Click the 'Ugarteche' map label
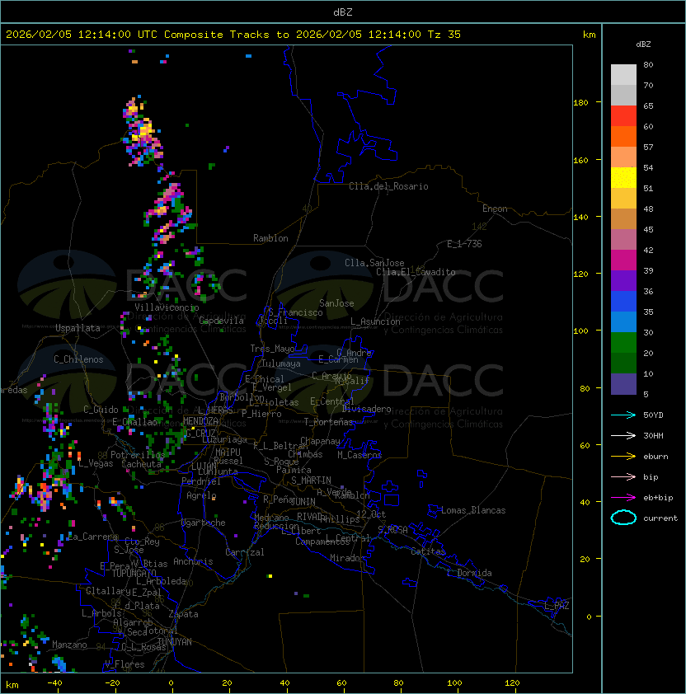Screen dimensions: 686x694 click(x=203, y=523)
